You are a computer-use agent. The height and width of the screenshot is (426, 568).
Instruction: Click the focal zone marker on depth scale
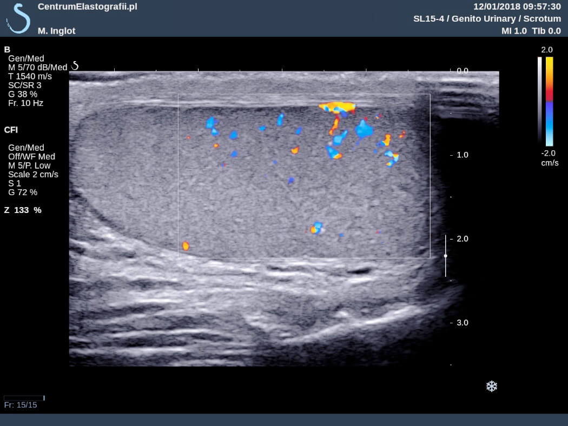[x=445, y=256]
